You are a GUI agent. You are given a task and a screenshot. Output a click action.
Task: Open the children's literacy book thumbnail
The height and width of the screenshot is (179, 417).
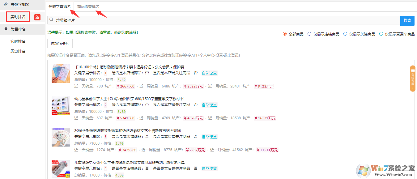[x=61, y=105]
